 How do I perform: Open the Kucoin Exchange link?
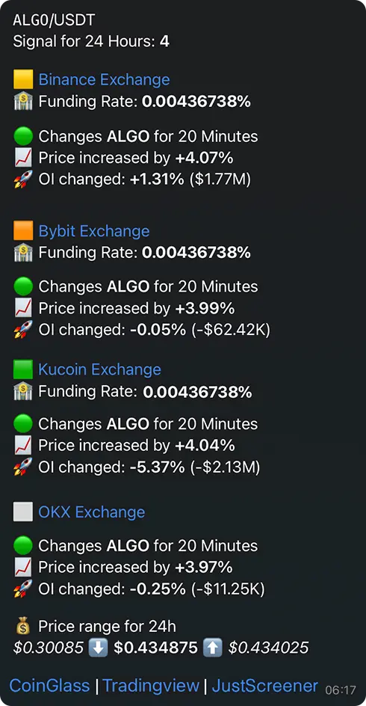[x=99, y=369]
